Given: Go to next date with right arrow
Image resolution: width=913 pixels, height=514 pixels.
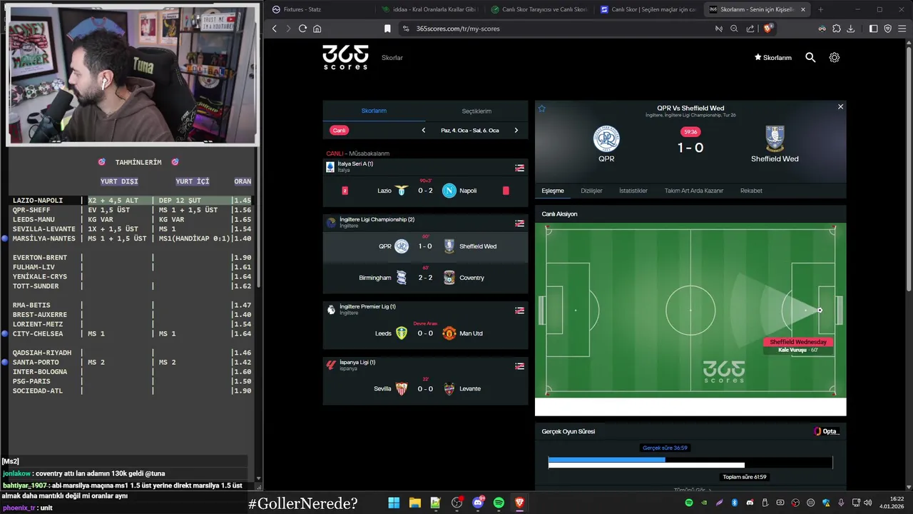Looking at the screenshot, I should pyautogui.click(x=516, y=130).
